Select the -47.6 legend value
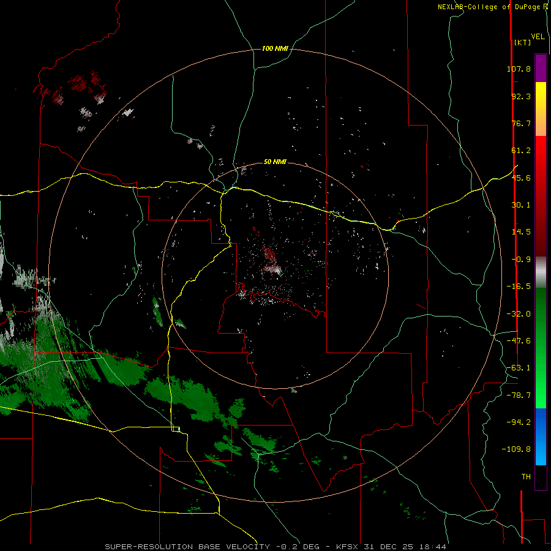Image resolution: width=551 pixels, height=551 pixels. (519, 341)
